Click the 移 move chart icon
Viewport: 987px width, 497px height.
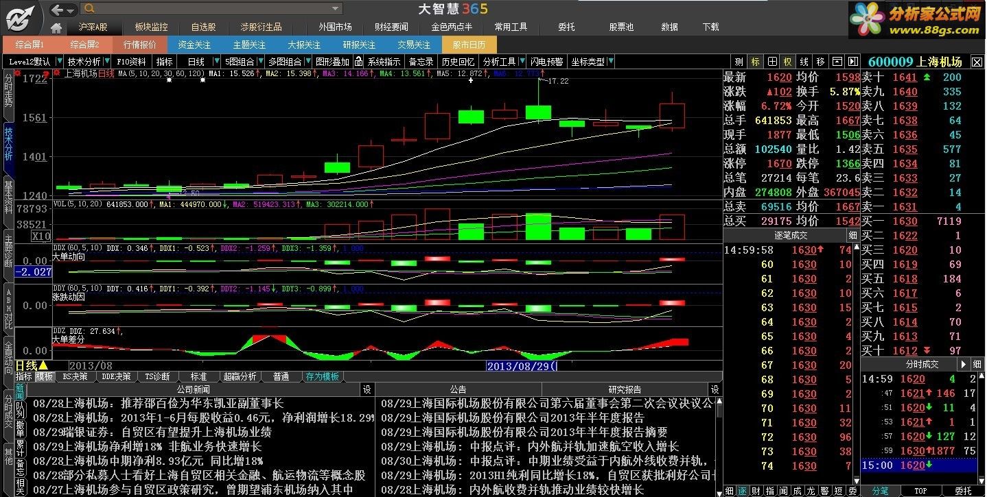click(820, 62)
